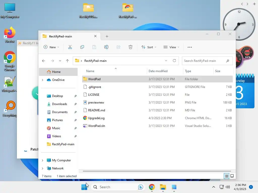Show hidden system tray icons chevron
This screenshot has height=193, width=258.
[x=214, y=187]
